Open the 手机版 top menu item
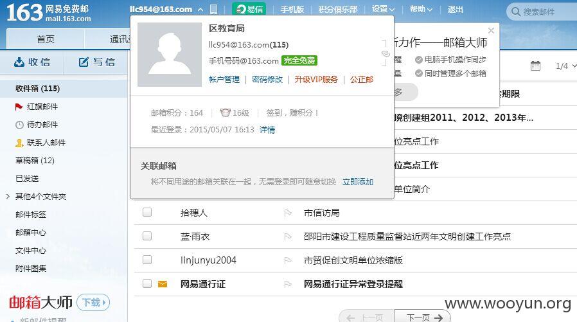The height and width of the screenshot is (322, 577). [x=292, y=10]
